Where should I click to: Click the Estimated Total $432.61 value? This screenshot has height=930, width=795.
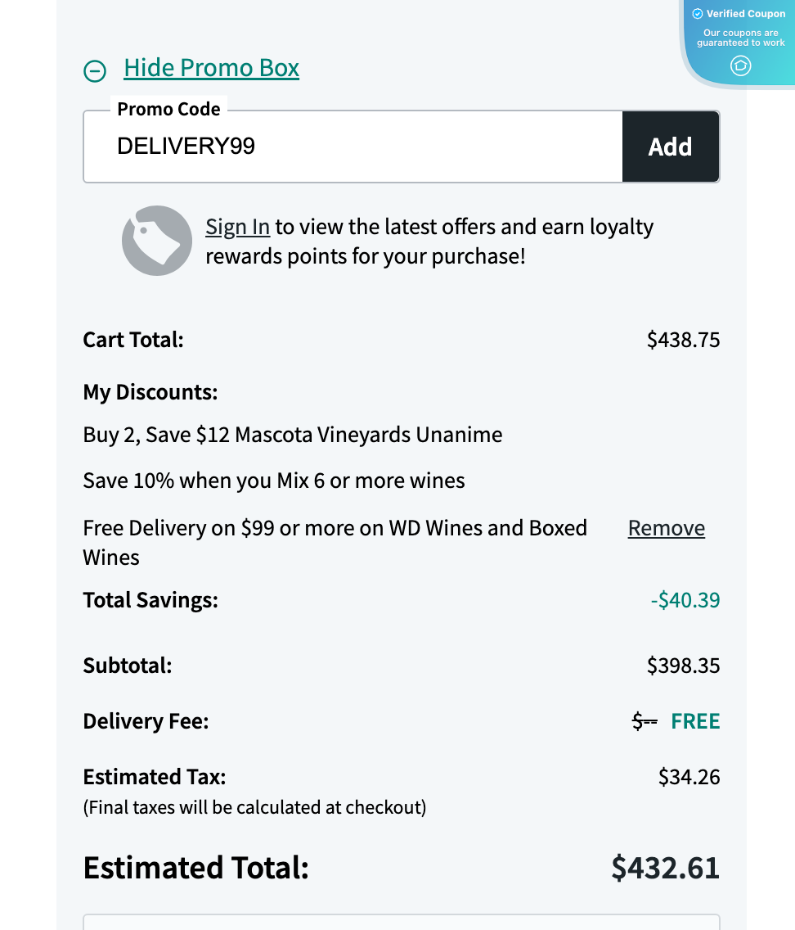[x=665, y=868]
